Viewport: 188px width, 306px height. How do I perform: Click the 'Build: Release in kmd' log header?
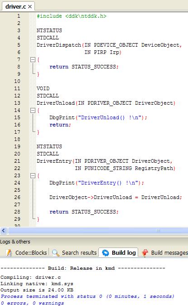point(83,268)
